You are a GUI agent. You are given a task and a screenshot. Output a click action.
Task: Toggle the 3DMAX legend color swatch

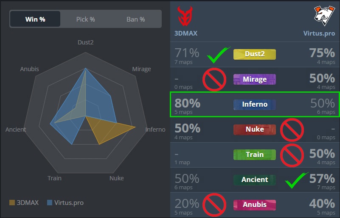[x=12, y=203]
